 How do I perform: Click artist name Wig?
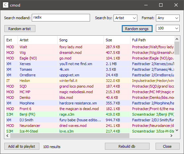click(23, 53)
